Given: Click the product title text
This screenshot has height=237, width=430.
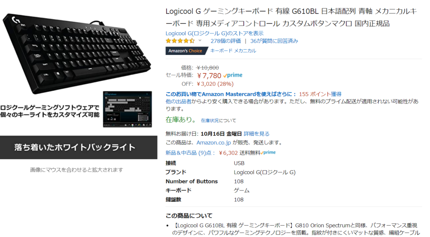Looking at the screenshot, I should point(291,17).
